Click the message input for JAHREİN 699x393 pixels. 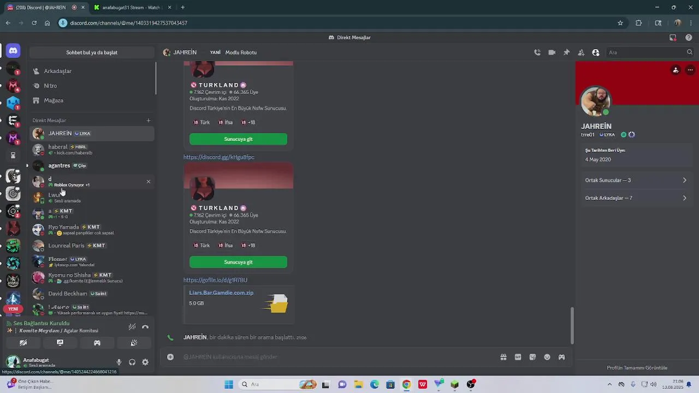pos(333,357)
